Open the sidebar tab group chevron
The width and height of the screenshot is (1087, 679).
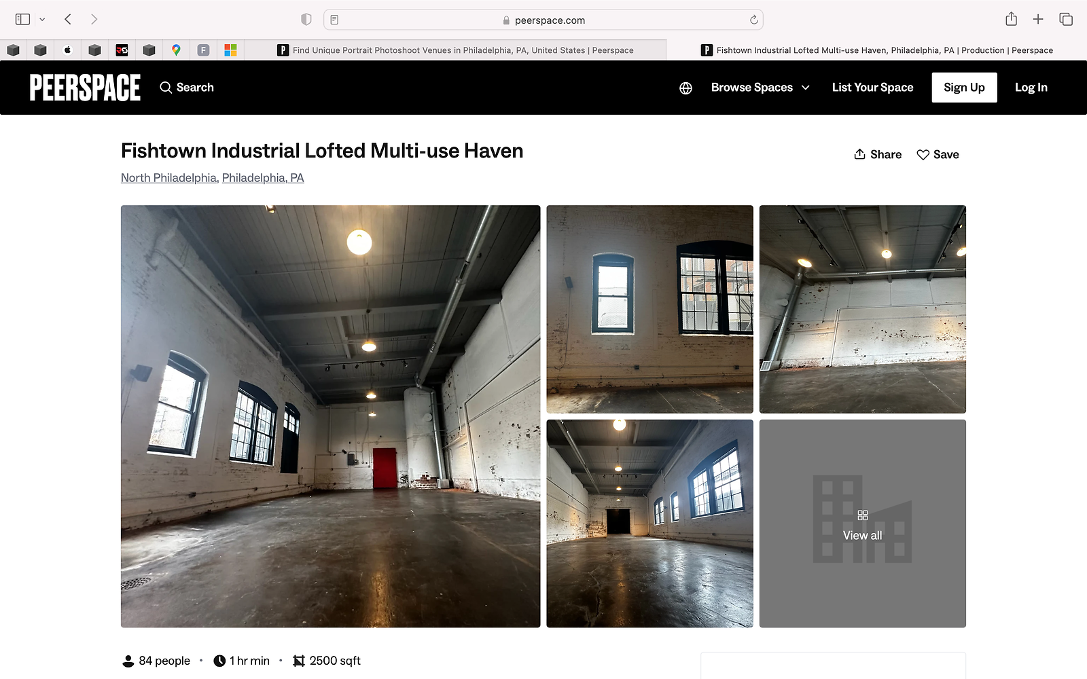(42, 19)
